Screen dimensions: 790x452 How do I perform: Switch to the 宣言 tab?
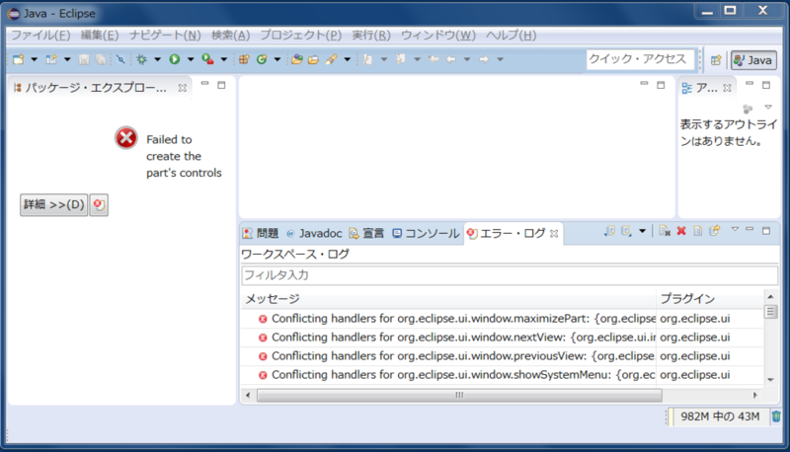point(366,233)
